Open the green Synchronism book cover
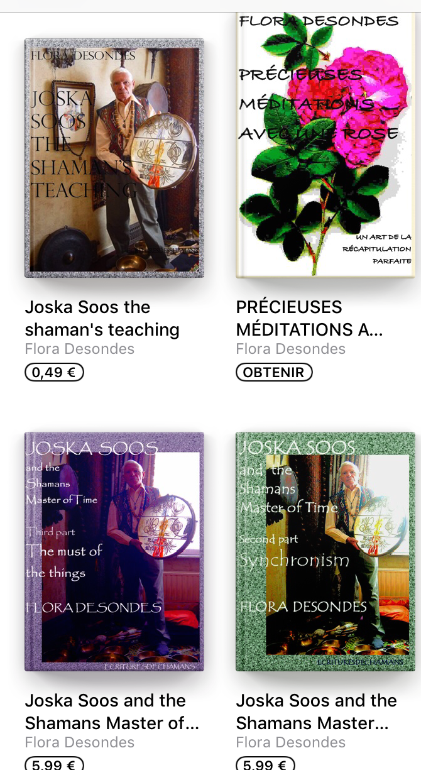The width and height of the screenshot is (421, 770). coord(325,552)
